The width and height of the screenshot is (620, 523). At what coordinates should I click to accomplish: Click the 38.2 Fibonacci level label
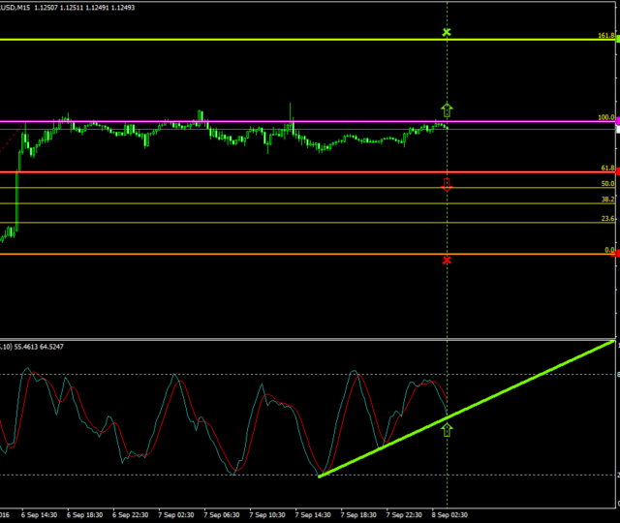point(607,199)
